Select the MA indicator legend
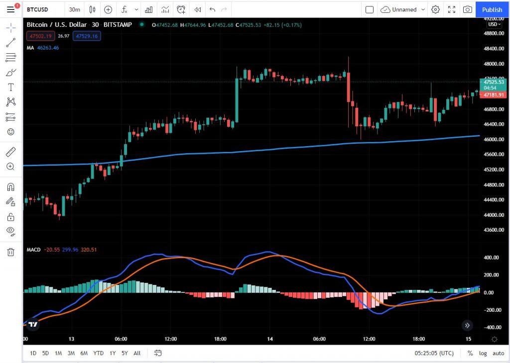The width and height of the screenshot is (510, 363). point(30,48)
